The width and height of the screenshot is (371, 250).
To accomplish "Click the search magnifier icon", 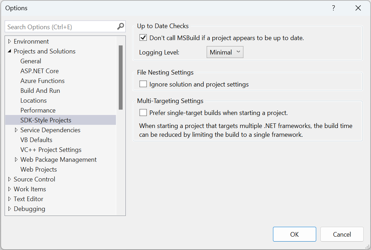I will point(121,26).
